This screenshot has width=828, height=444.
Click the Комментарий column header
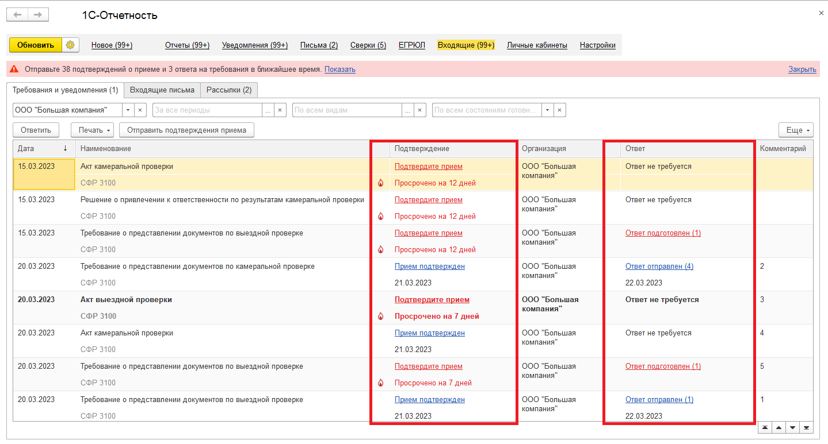784,148
